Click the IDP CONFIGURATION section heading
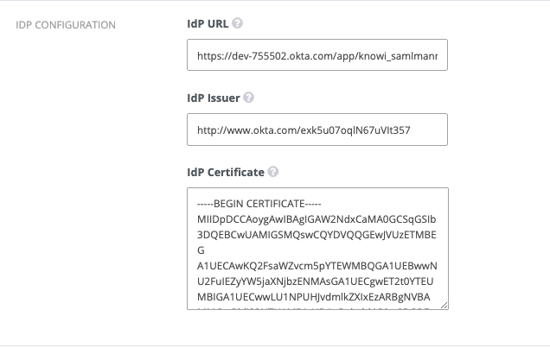Viewport: 550px width, 348px height. click(x=66, y=24)
